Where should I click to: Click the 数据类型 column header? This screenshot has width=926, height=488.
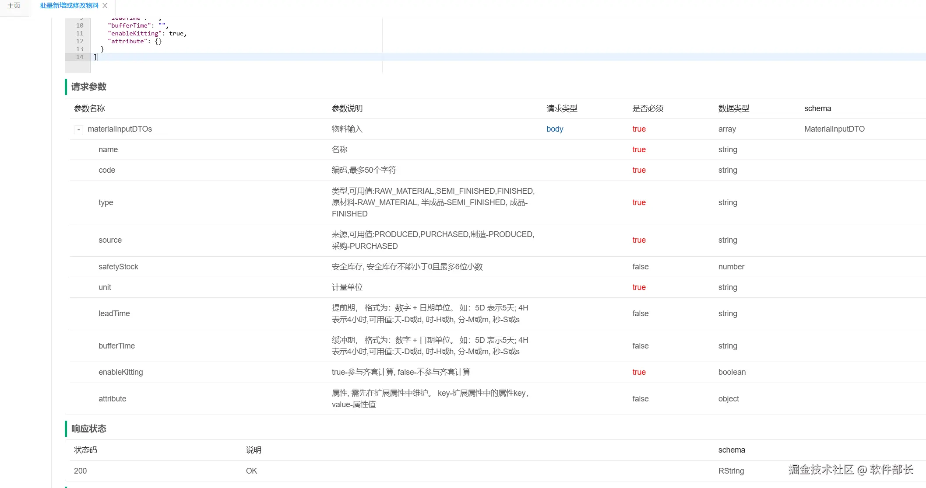[733, 108]
